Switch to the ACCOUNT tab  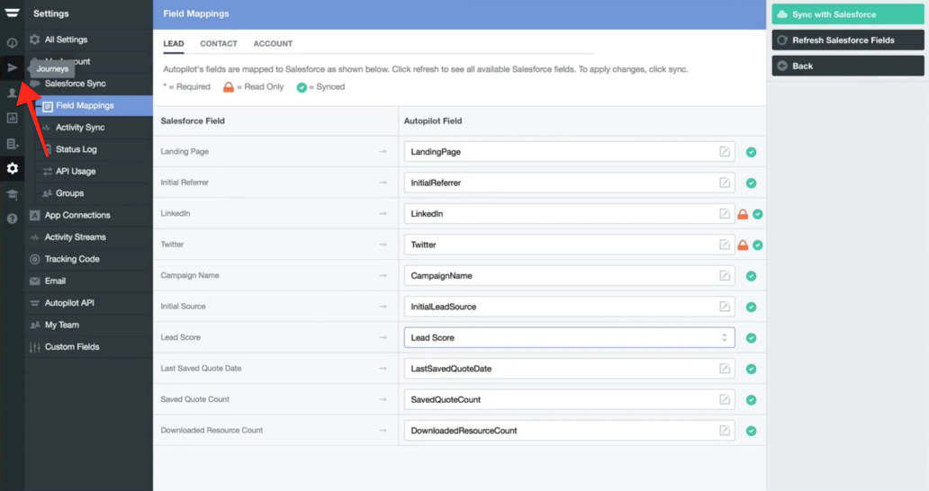click(x=273, y=44)
